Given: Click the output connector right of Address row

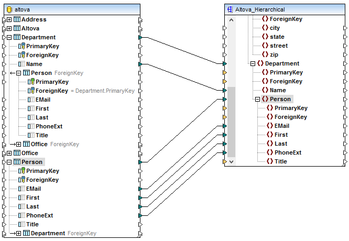Looking at the screenshot, I should coord(140,20).
